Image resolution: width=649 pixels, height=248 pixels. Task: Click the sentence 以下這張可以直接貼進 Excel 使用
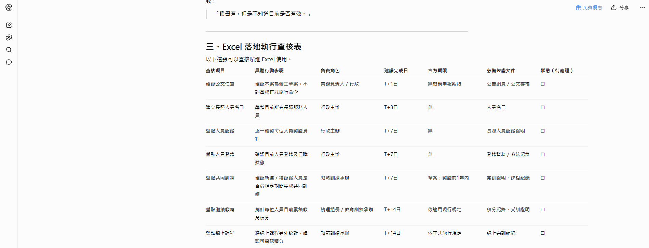(x=248, y=59)
